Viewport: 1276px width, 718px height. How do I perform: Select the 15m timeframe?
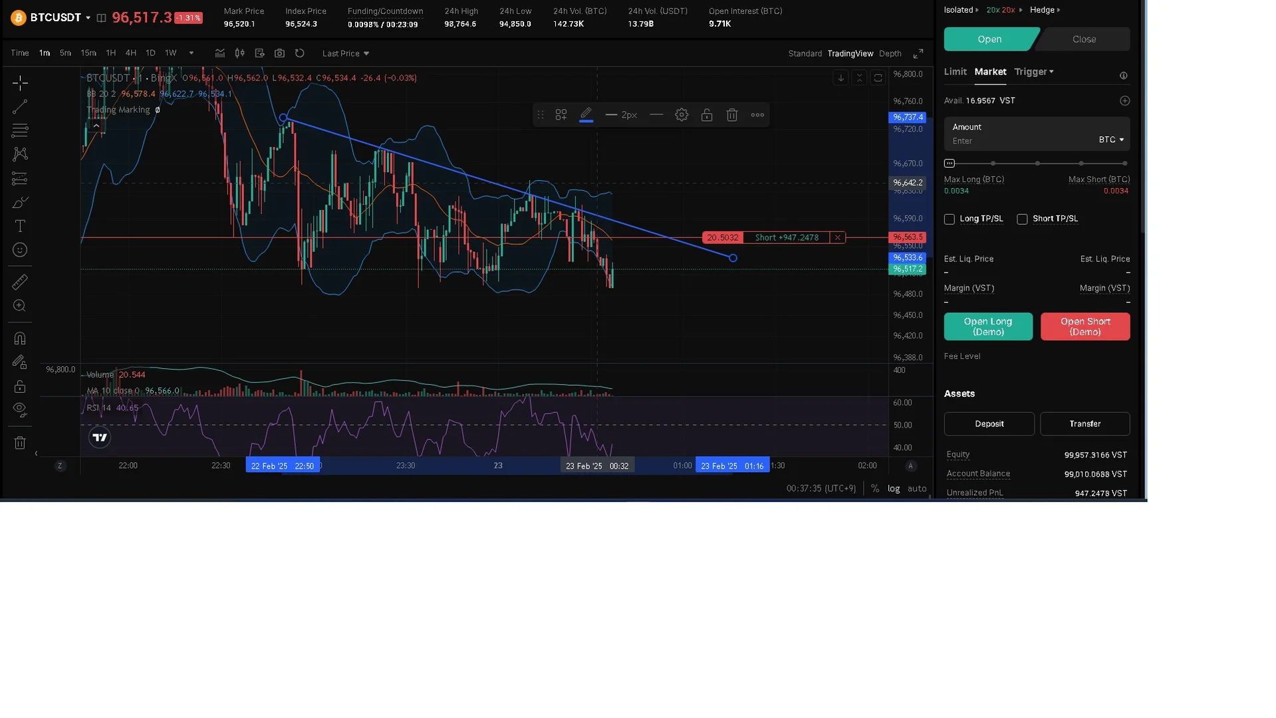click(88, 53)
